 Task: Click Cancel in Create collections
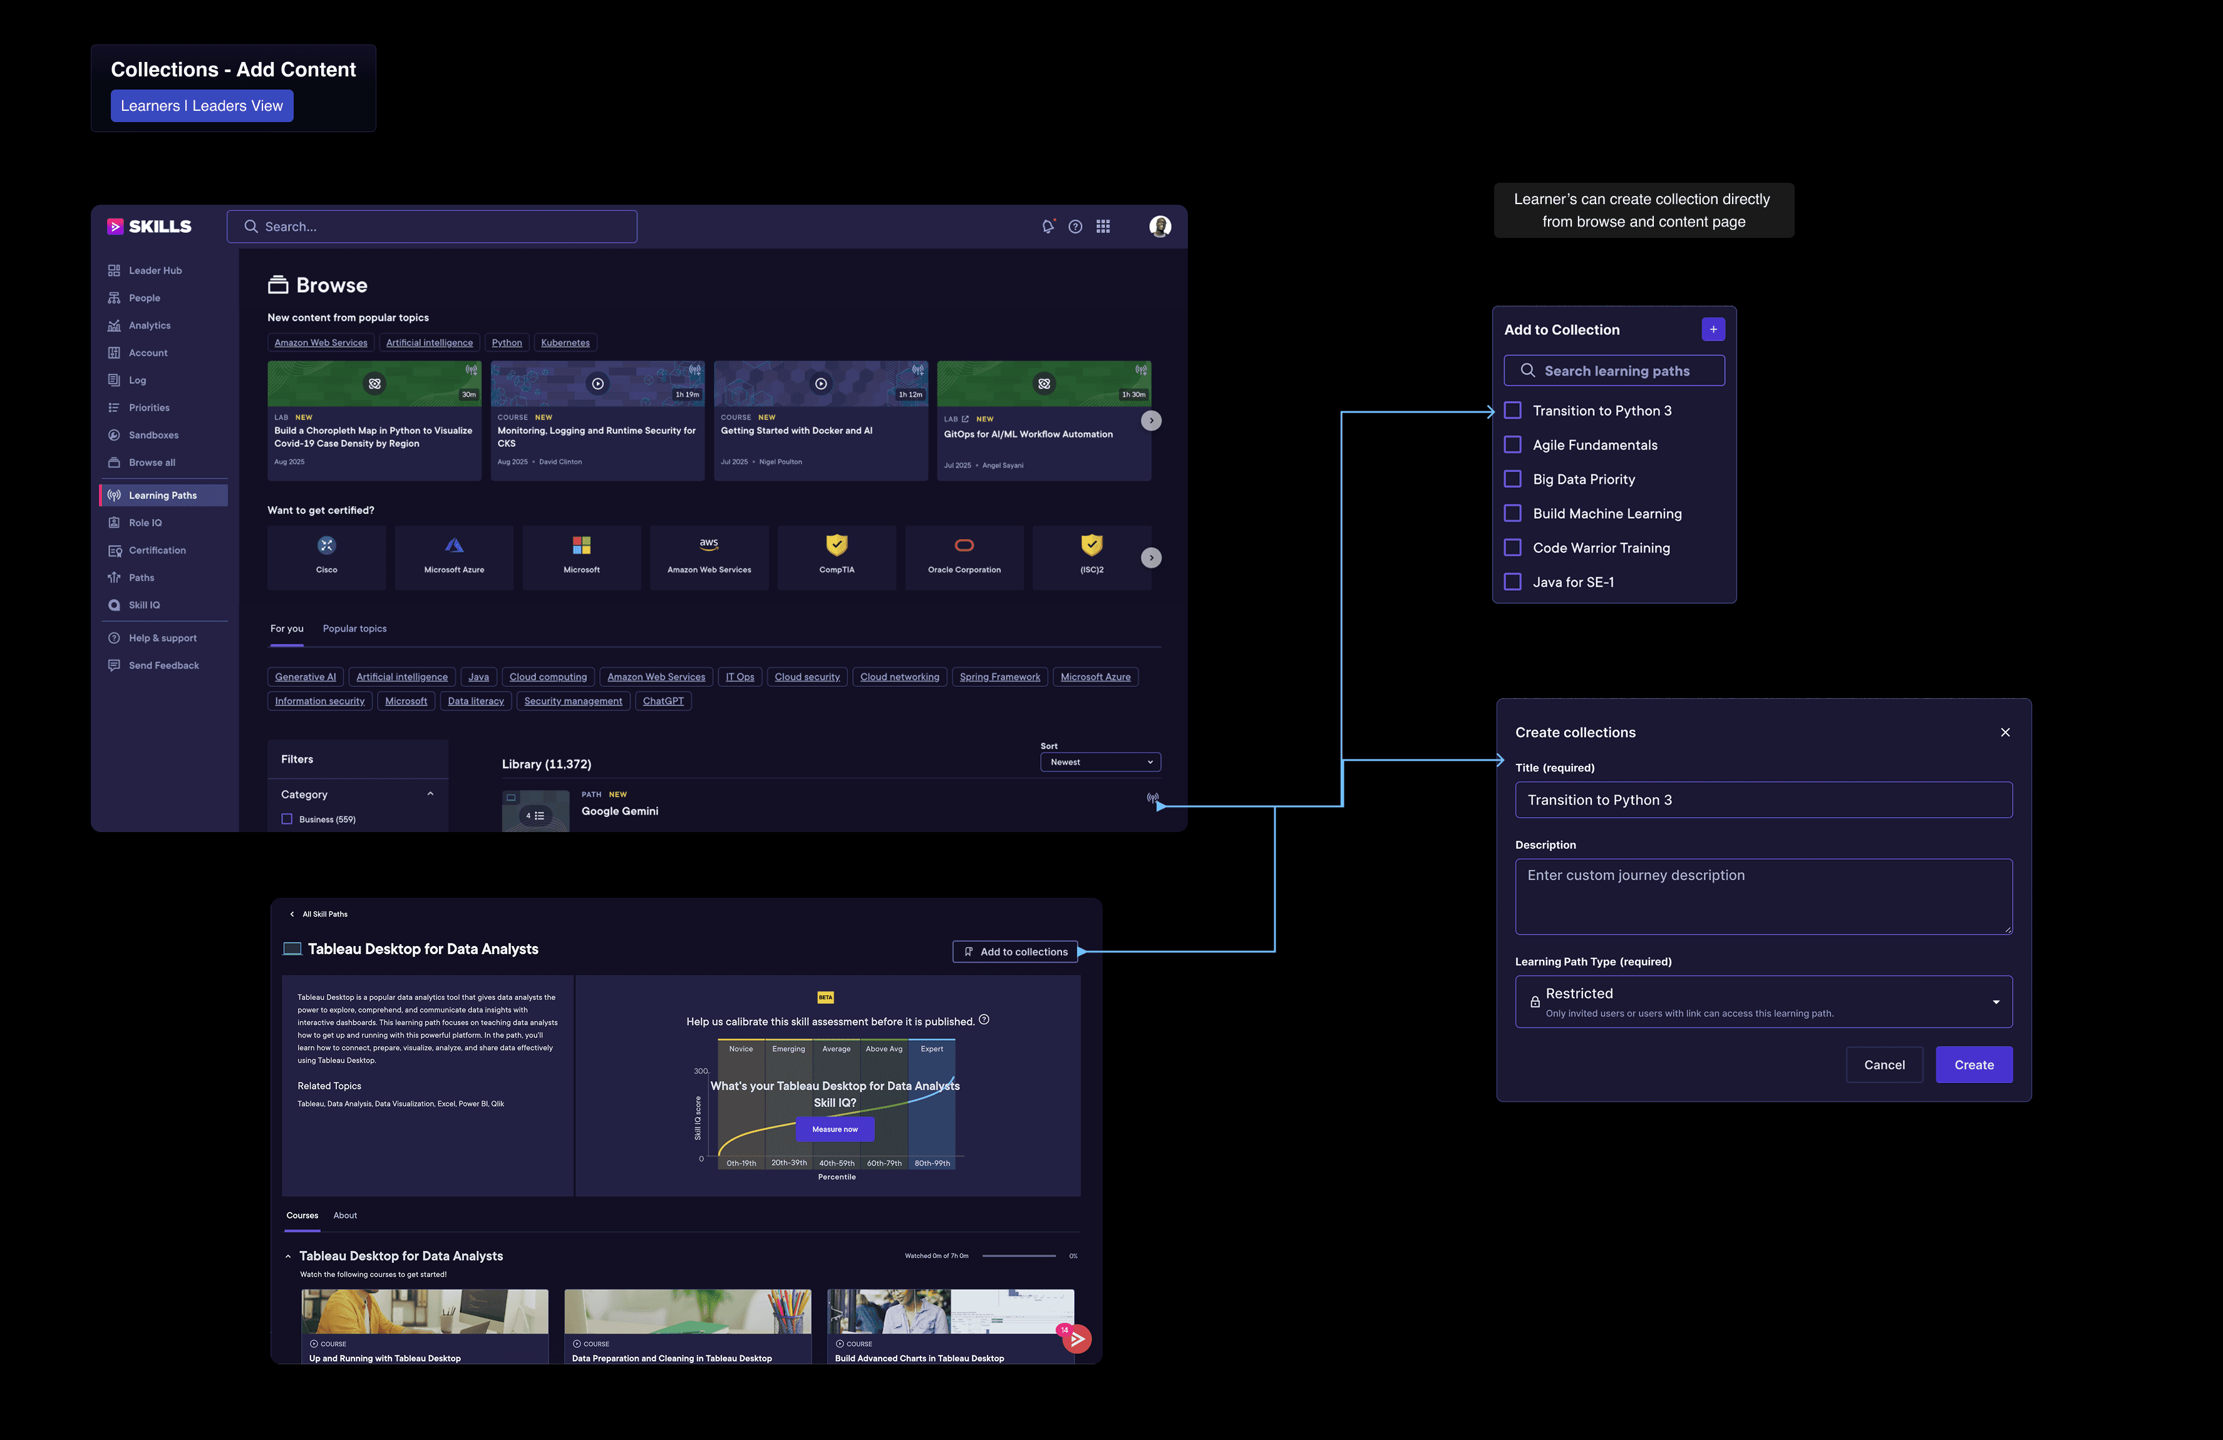tap(1884, 1064)
